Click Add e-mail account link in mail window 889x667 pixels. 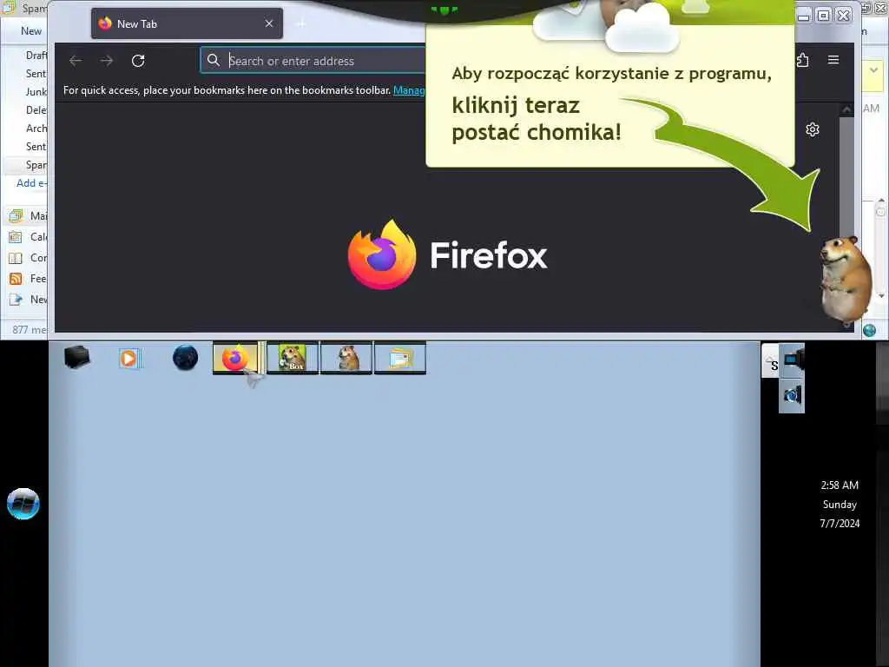click(x=32, y=183)
